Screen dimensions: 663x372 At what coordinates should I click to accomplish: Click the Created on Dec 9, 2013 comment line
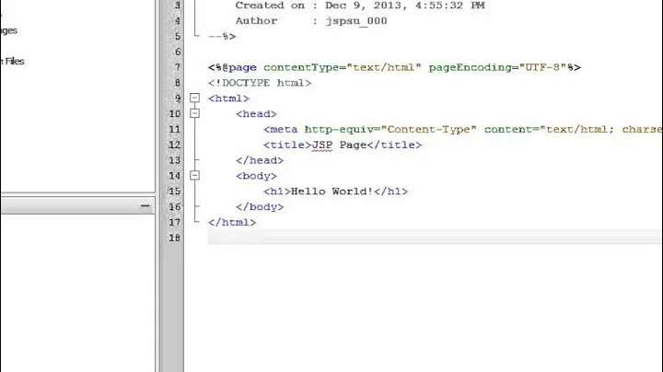(x=360, y=6)
